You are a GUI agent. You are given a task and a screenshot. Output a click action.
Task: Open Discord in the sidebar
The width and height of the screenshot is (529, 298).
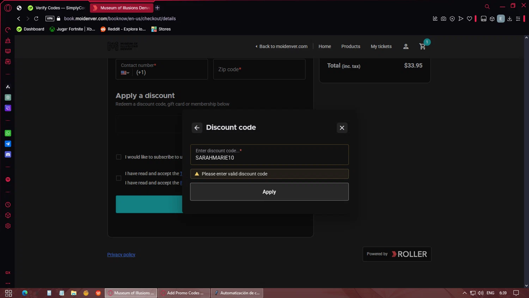pos(8,154)
